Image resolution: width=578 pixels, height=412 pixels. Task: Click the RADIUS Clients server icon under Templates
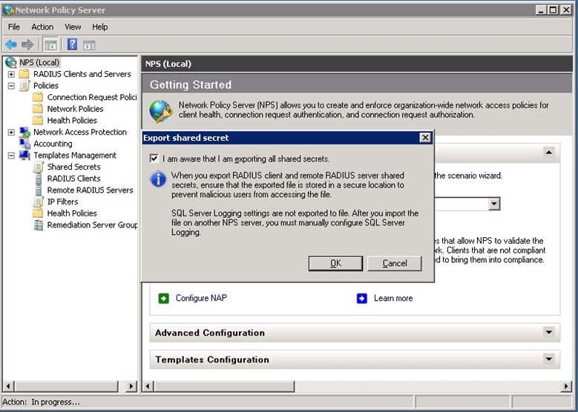pos(39,179)
